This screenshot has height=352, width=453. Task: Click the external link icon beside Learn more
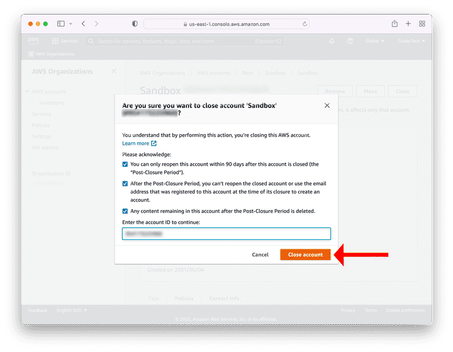[x=154, y=144]
